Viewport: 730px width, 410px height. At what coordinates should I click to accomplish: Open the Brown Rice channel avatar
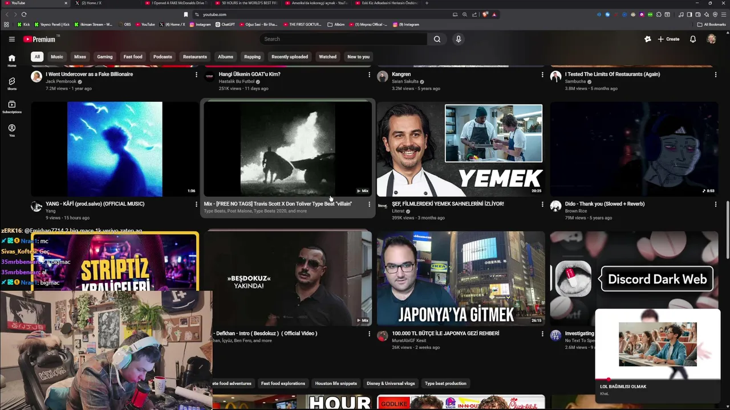pos(555,206)
